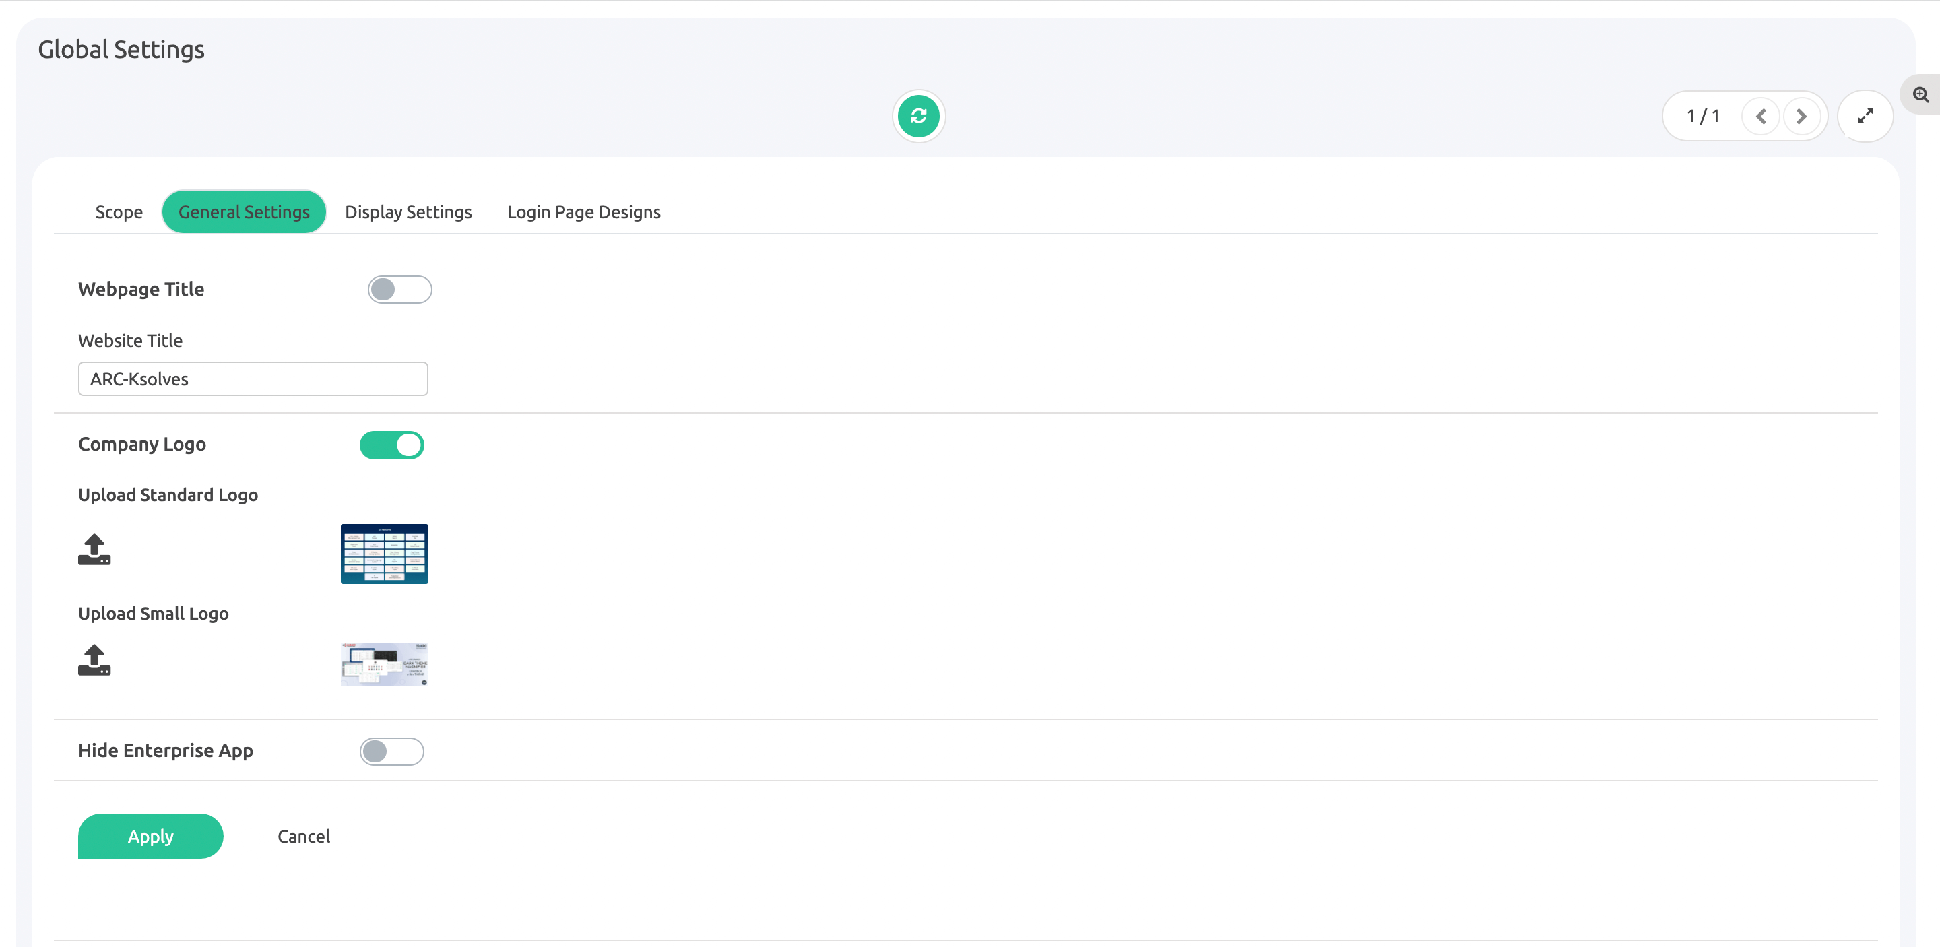Screen dimensions: 1940x947
Task: Click the Upload Small Logo upload icon
Action: tap(94, 659)
